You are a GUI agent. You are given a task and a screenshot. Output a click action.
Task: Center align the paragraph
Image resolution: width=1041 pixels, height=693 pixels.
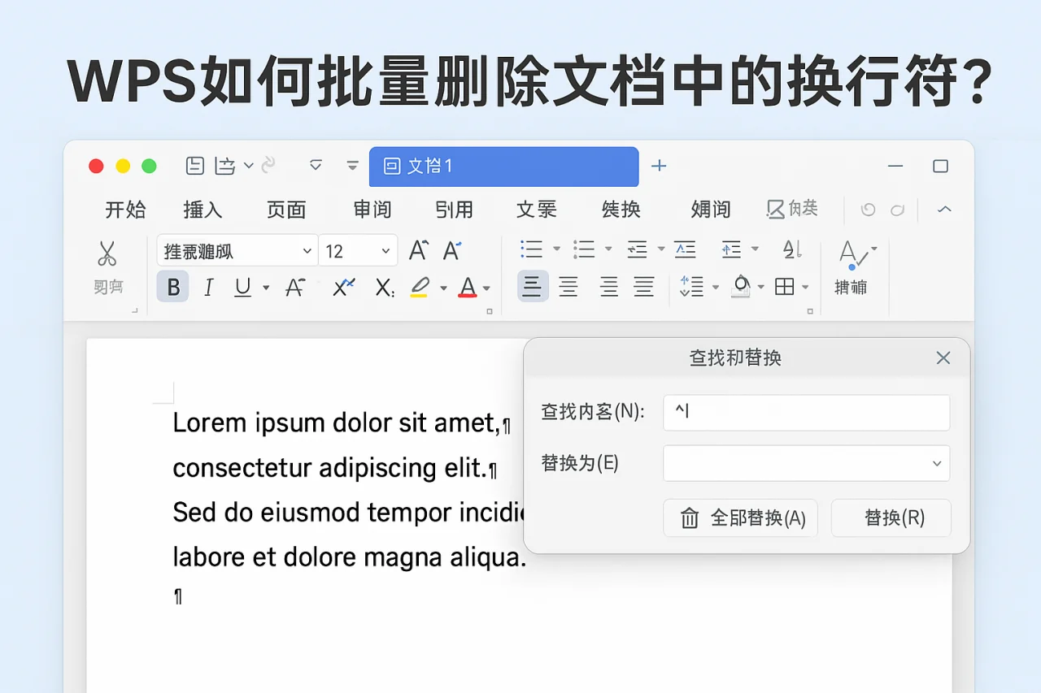(x=568, y=287)
